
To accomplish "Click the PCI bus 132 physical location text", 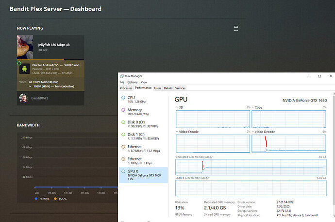I will click(x=297, y=215).
